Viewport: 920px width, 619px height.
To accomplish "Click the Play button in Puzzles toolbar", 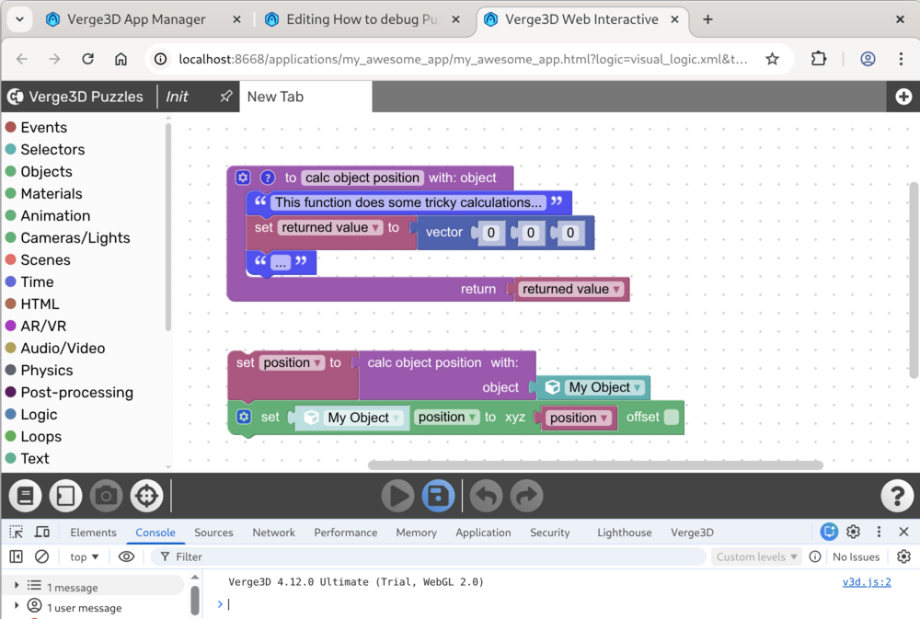I will click(x=397, y=496).
